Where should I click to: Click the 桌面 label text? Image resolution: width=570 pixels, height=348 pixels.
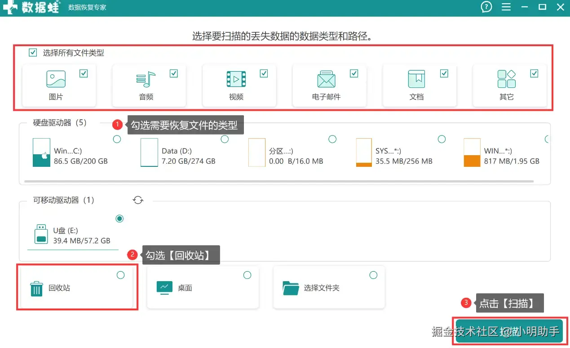[x=185, y=288]
